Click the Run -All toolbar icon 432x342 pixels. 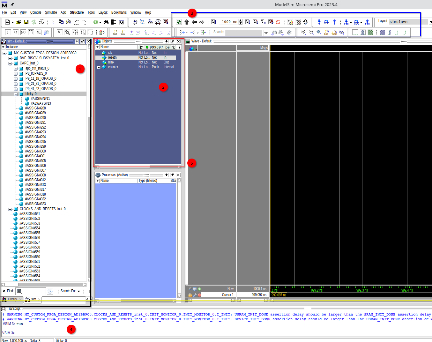pos(263,22)
